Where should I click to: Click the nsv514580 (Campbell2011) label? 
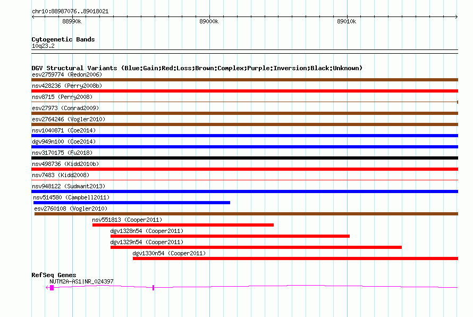71,197
